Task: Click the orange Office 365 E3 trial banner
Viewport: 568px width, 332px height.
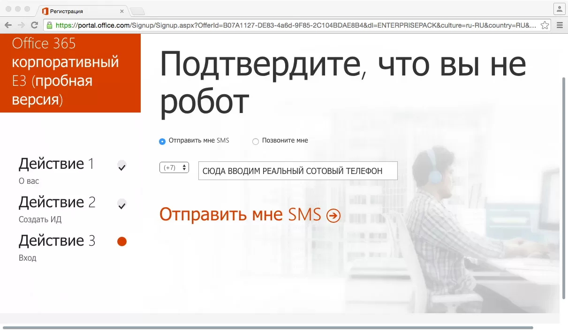Action: click(70, 73)
